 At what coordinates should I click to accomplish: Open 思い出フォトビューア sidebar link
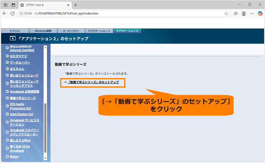(x=24, y=75)
